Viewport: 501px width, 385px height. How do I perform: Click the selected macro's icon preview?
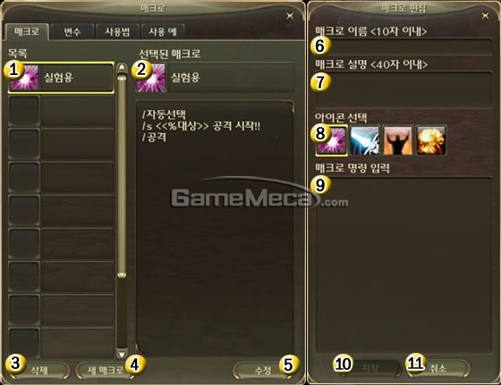(151, 78)
